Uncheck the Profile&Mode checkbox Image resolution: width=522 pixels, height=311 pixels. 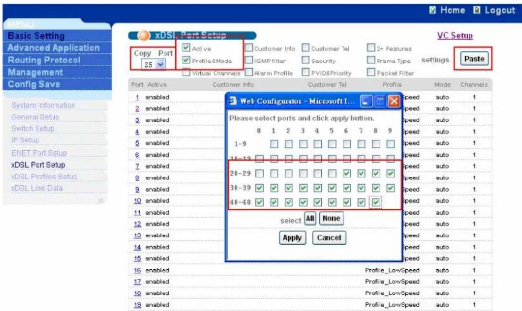tap(186, 60)
